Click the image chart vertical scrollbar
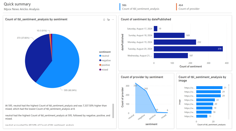The width and height of the screenshot is (236, 131). 229,102
